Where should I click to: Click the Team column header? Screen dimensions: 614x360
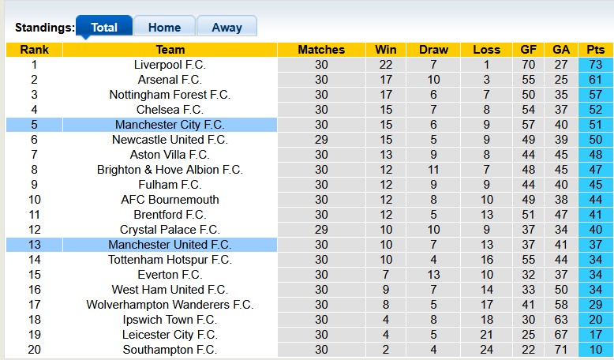click(170, 50)
